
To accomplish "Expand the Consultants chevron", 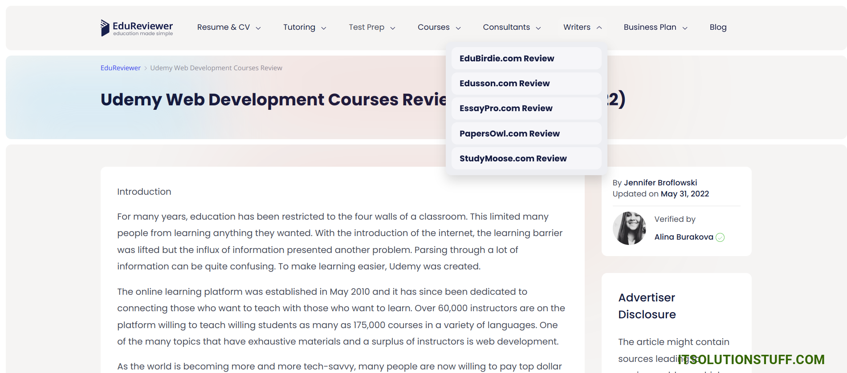I will pyautogui.click(x=538, y=28).
